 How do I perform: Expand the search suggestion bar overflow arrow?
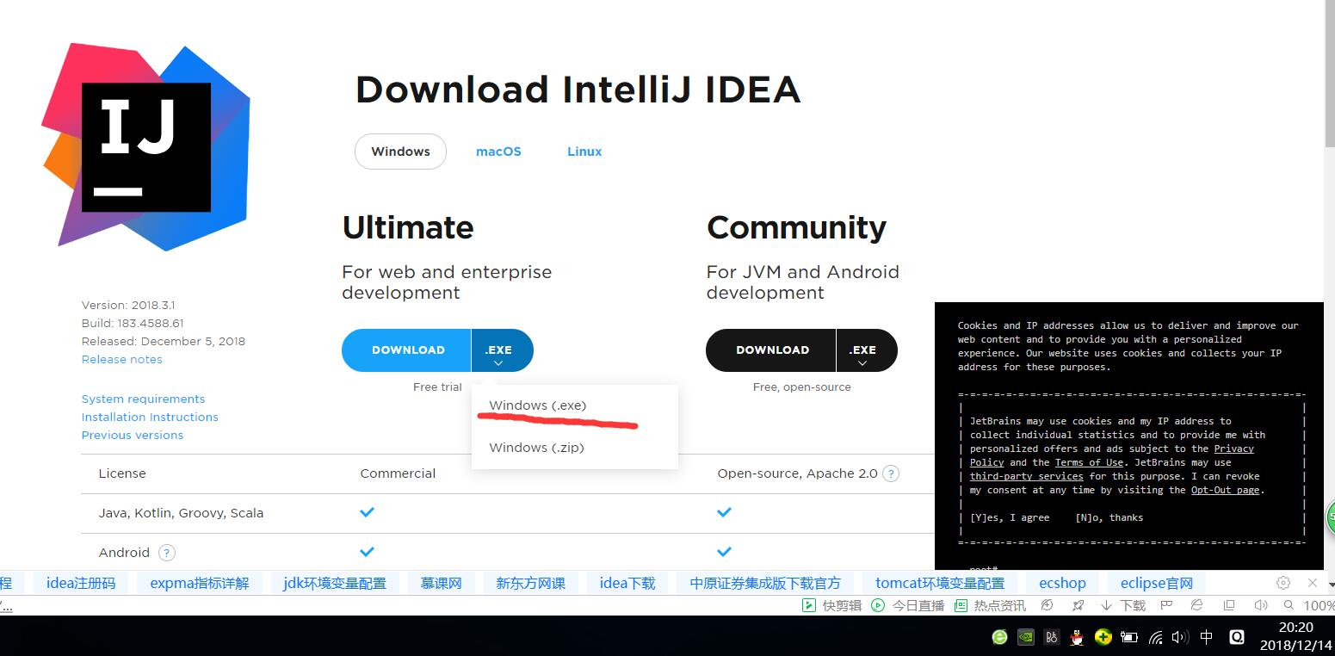click(1331, 585)
